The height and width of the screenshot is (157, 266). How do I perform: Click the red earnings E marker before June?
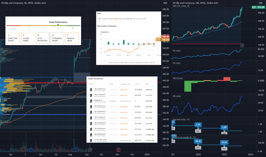[x=23, y=150]
